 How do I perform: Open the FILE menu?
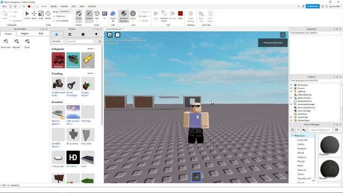[x=4, y=6]
